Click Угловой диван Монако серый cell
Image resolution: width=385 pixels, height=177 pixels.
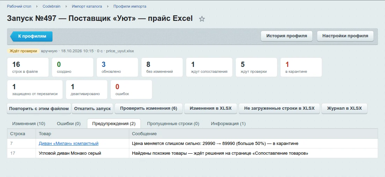[x=82, y=153]
